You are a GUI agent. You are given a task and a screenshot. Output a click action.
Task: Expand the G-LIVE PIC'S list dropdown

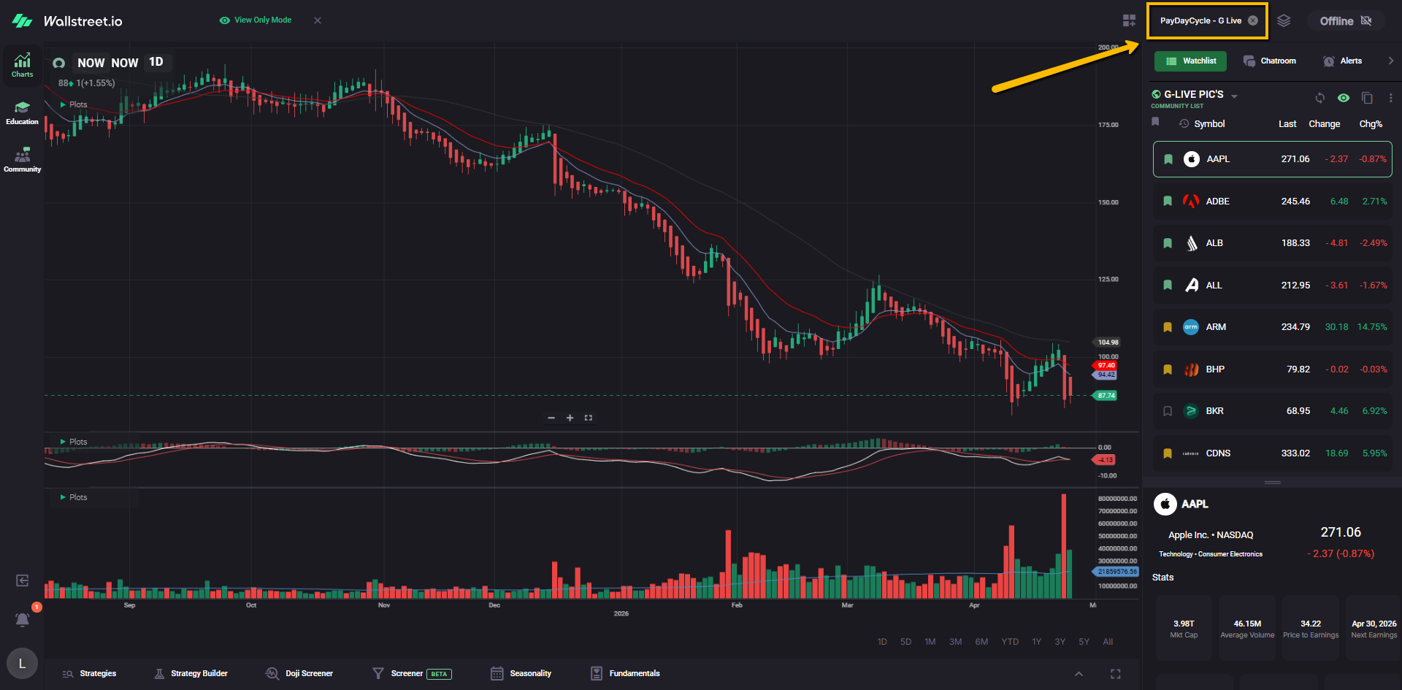1234,96
